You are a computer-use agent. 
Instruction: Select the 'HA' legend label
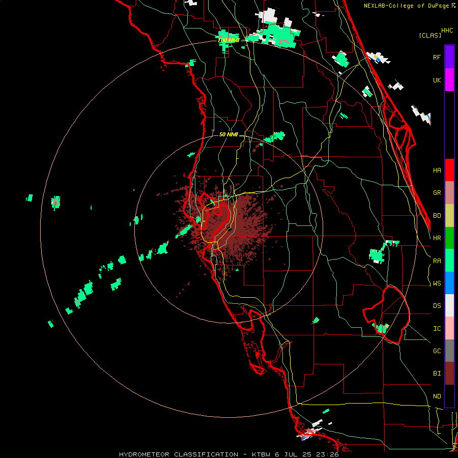click(437, 170)
